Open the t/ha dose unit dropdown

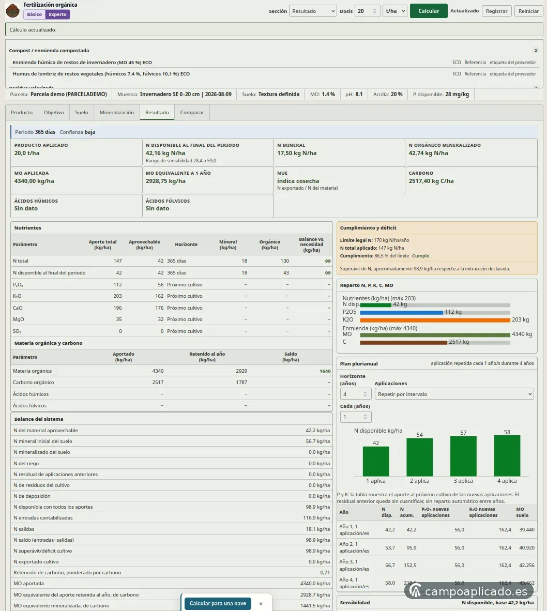[x=395, y=11]
